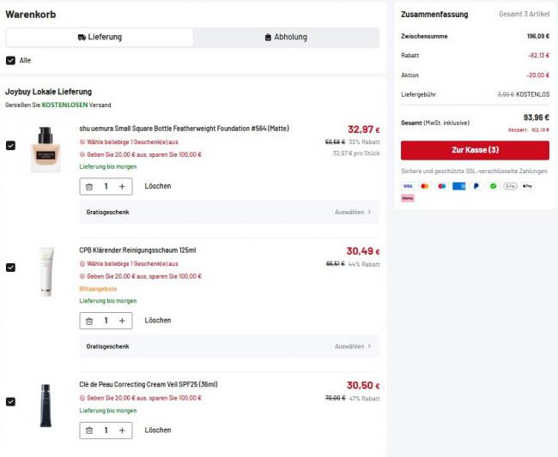558x457 pixels.
Task: Expand Gratisgeschenk Auswählen for shu uemura
Action: click(353, 212)
